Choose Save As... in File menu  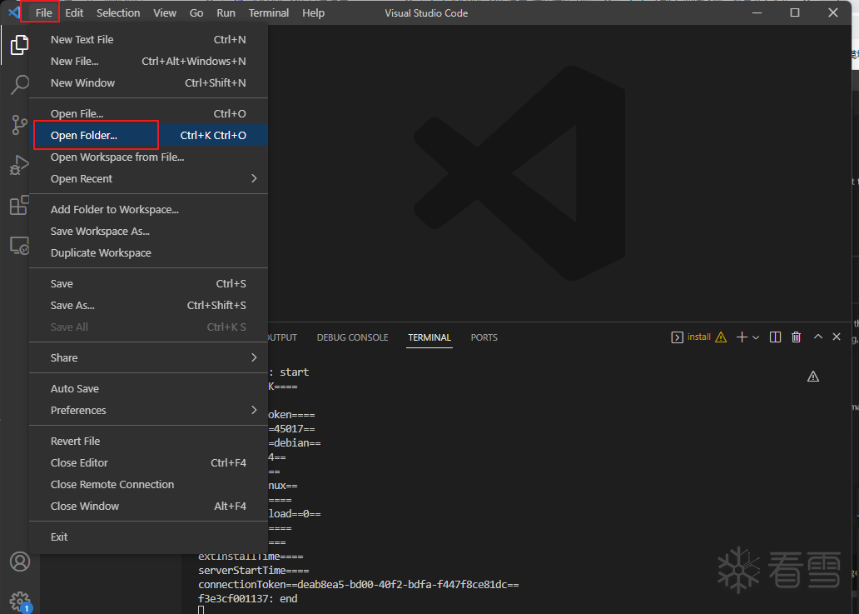(148, 306)
